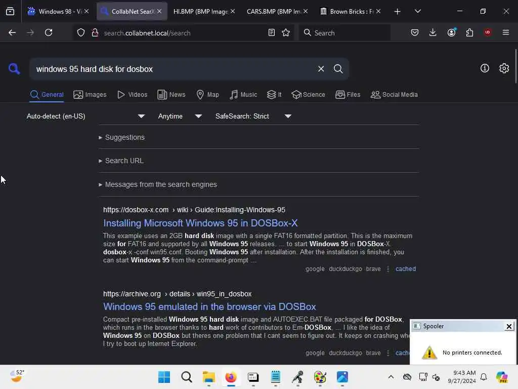Bookmark this page with the star
518x389 pixels.
click(286, 33)
